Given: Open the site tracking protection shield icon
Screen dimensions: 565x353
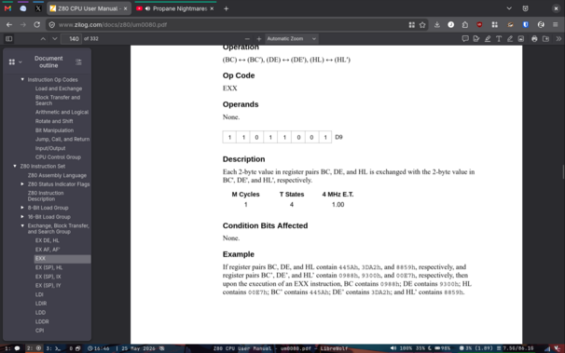Looking at the screenshot, I should tap(52, 25).
